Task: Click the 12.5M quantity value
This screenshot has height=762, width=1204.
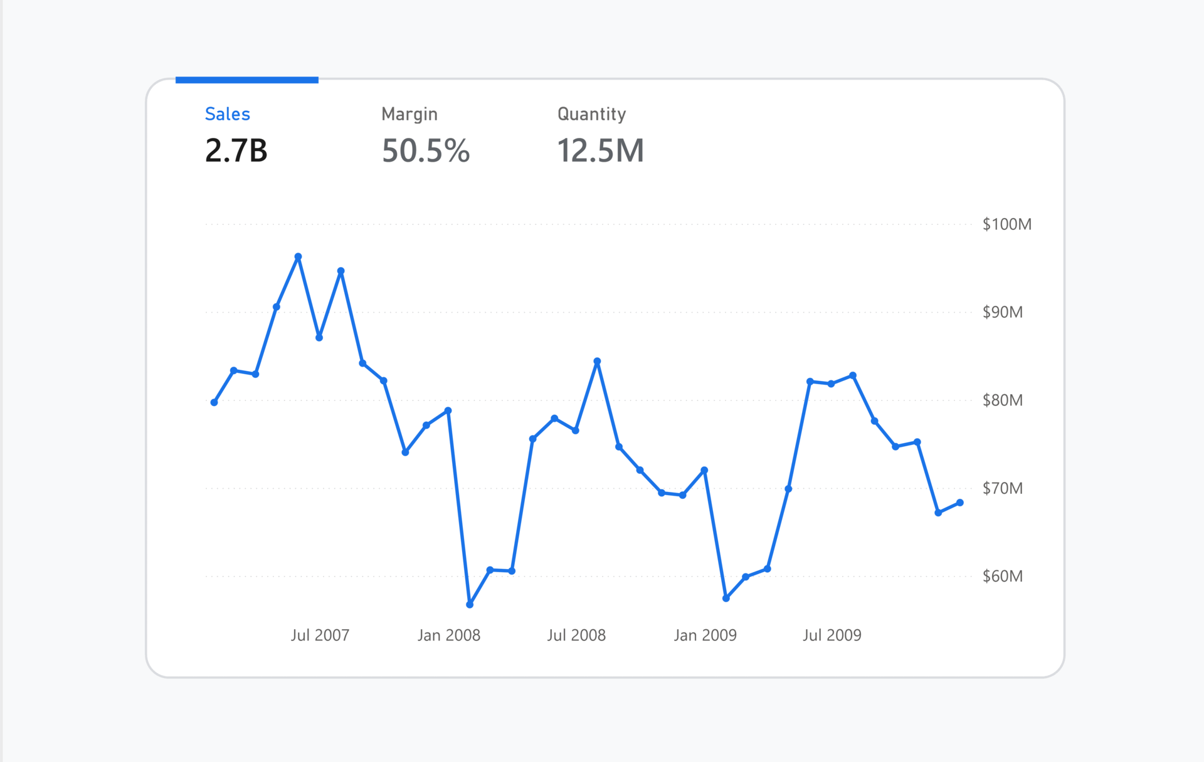Action: click(601, 151)
